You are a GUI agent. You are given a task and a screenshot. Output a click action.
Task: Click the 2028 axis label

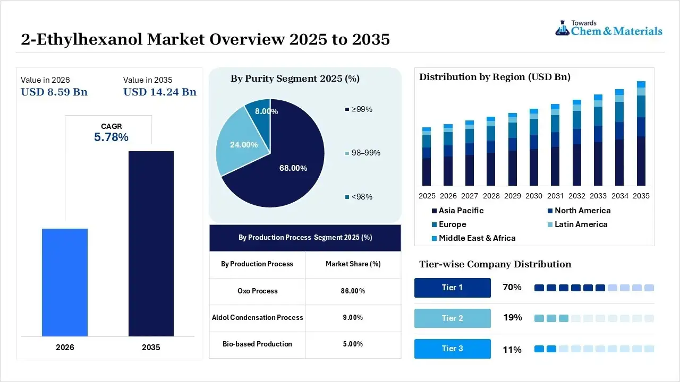(x=491, y=196)
